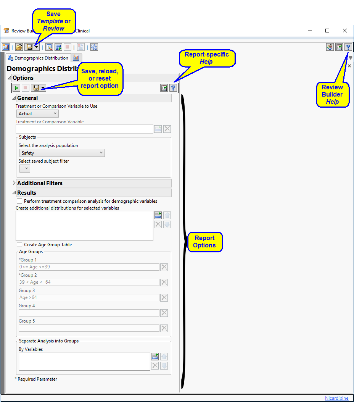Open the saved subject filter dropdown

tap(24, 168)
